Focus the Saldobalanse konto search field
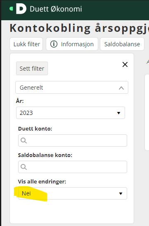The width and height of the screenshot is (149, 226). point(73,167)
